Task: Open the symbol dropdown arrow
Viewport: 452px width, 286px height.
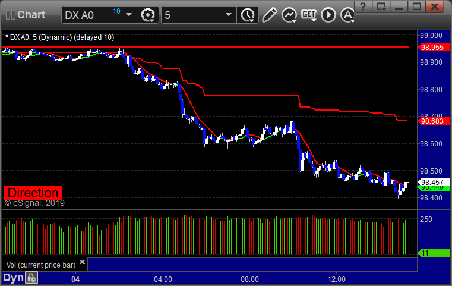Action: [x=129, y=15]
